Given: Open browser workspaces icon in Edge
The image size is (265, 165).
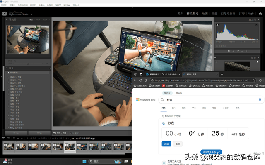Looking at the screenshot, I should (x=135, y=74).
